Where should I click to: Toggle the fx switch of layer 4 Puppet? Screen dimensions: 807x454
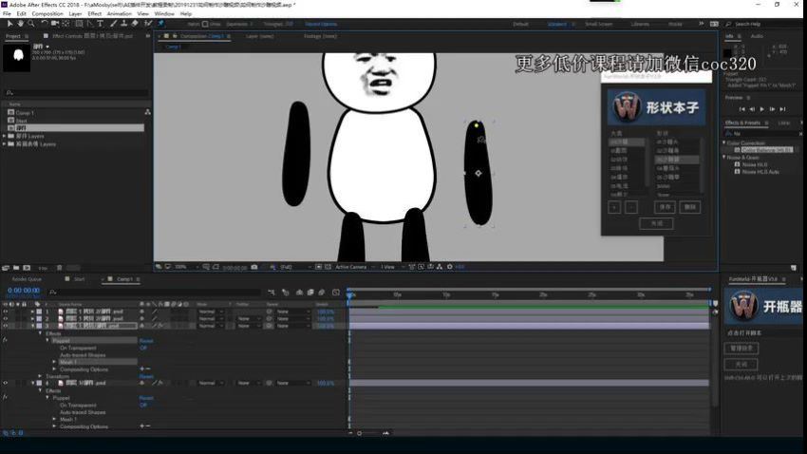5,397
